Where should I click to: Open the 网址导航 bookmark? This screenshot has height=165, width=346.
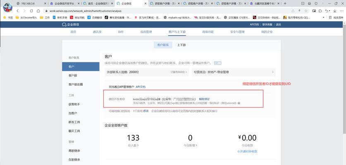point(77,17)
